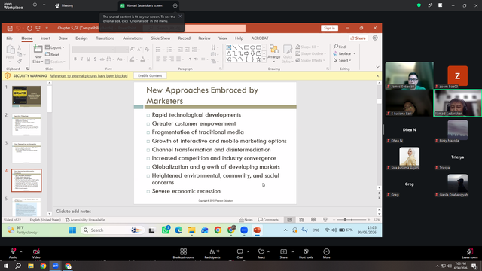Open the Select dropdown in Editing

click(x=342, y=60)
